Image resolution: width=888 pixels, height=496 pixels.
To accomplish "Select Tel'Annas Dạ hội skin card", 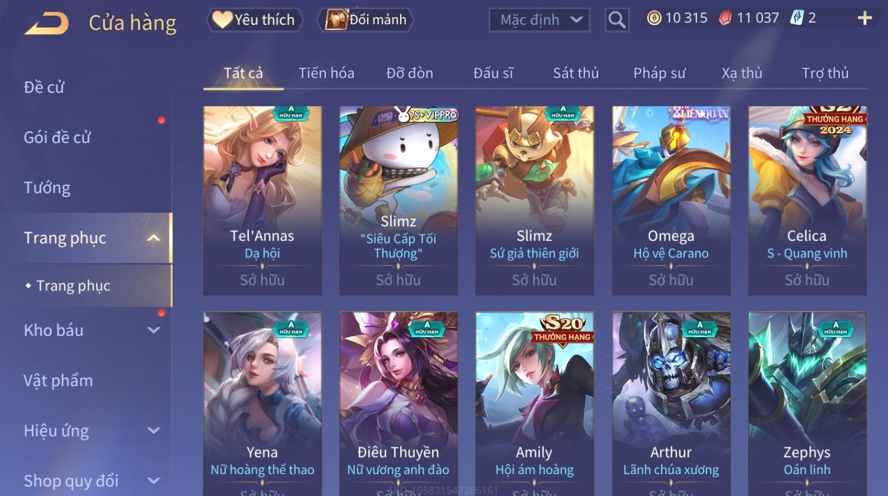I will 262,201.
